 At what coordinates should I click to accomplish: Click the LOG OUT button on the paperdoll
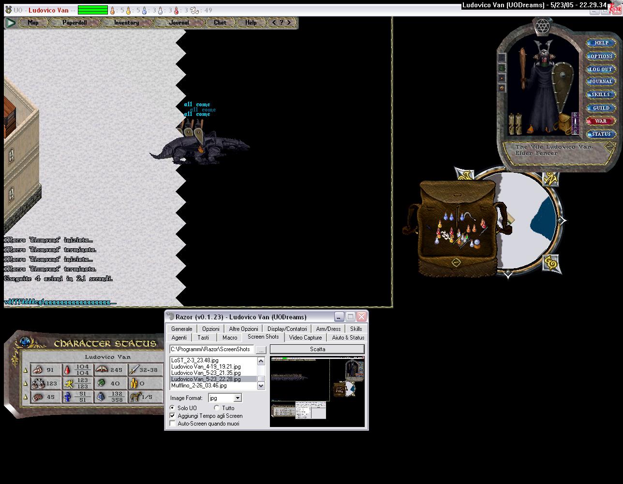tap(601, 69)
